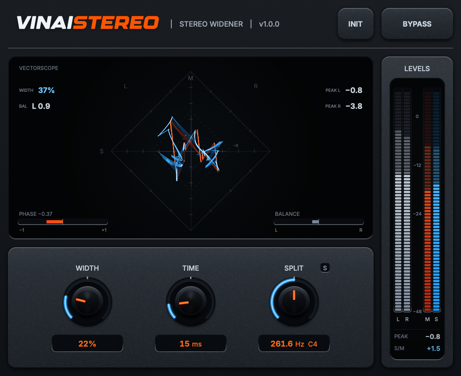Click the vectorscope M axis label
The image size is (461, 376).
190,78
